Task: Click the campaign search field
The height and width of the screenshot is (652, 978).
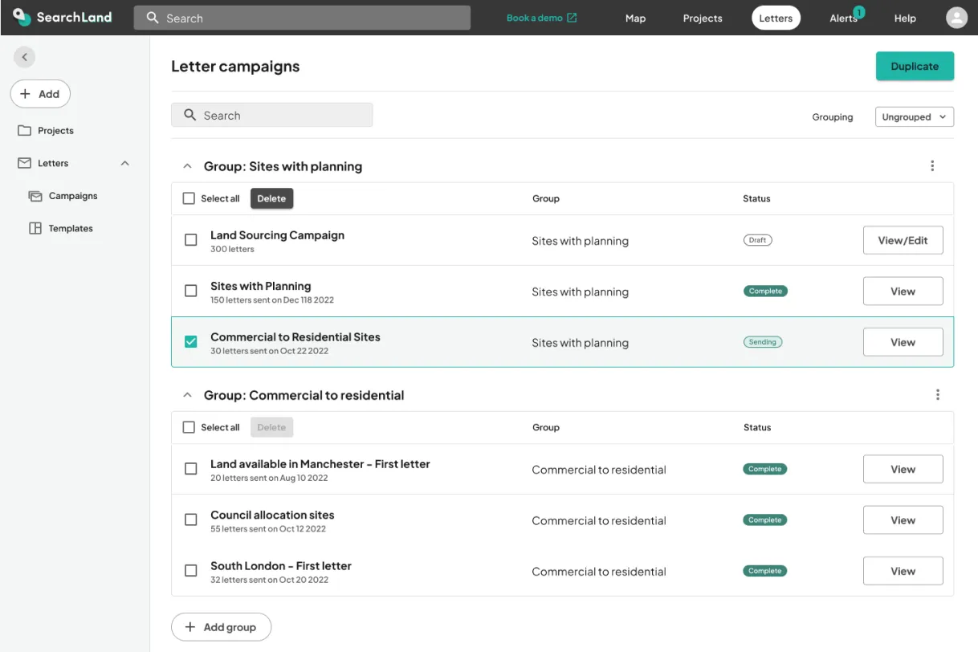Action: 271,115
